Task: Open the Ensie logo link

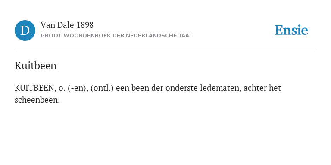Action: (x=291, y=30)
